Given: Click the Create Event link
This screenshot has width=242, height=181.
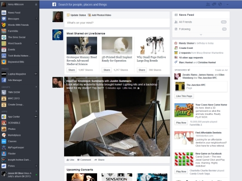Looking at the screenshot, I should (x=186, y=48).
